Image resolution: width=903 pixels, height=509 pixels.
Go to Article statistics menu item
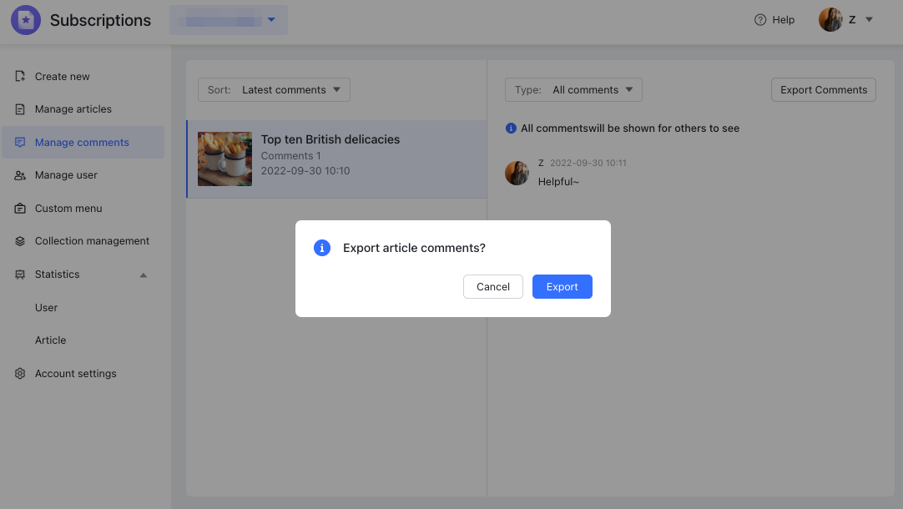point(50,340)
